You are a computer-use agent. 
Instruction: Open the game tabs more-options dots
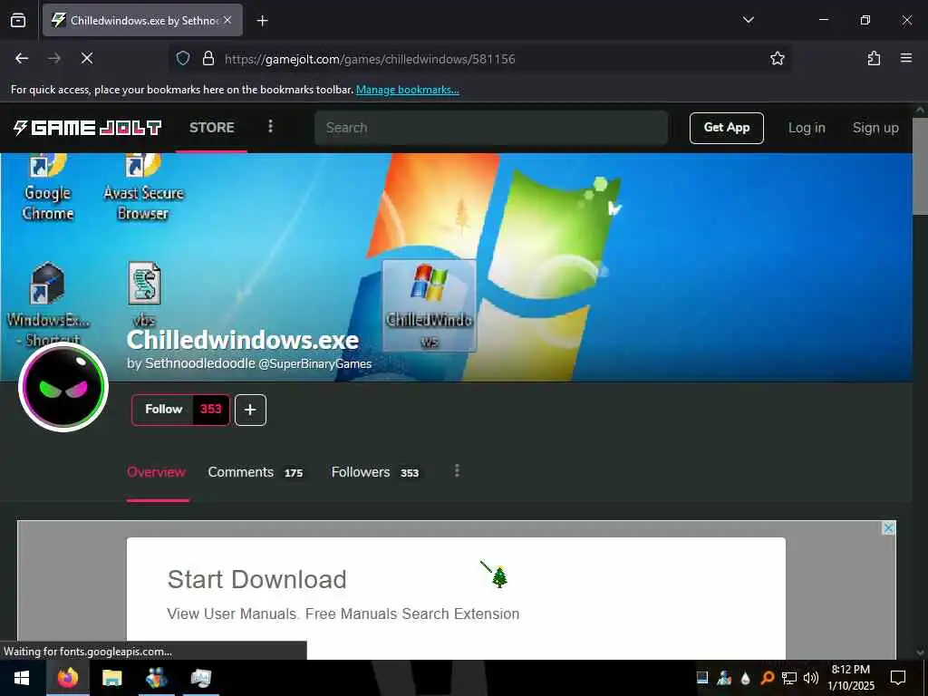(457, 470)
